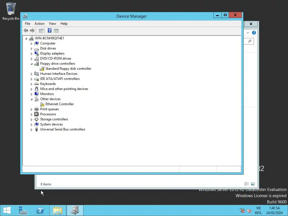
Task: Collapse the WIN-BCNH9QIT4E1 root node
Action: [26, 38]
